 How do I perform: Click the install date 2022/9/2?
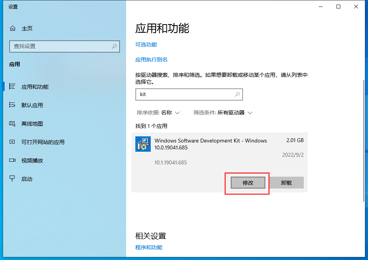coord(293,155)
